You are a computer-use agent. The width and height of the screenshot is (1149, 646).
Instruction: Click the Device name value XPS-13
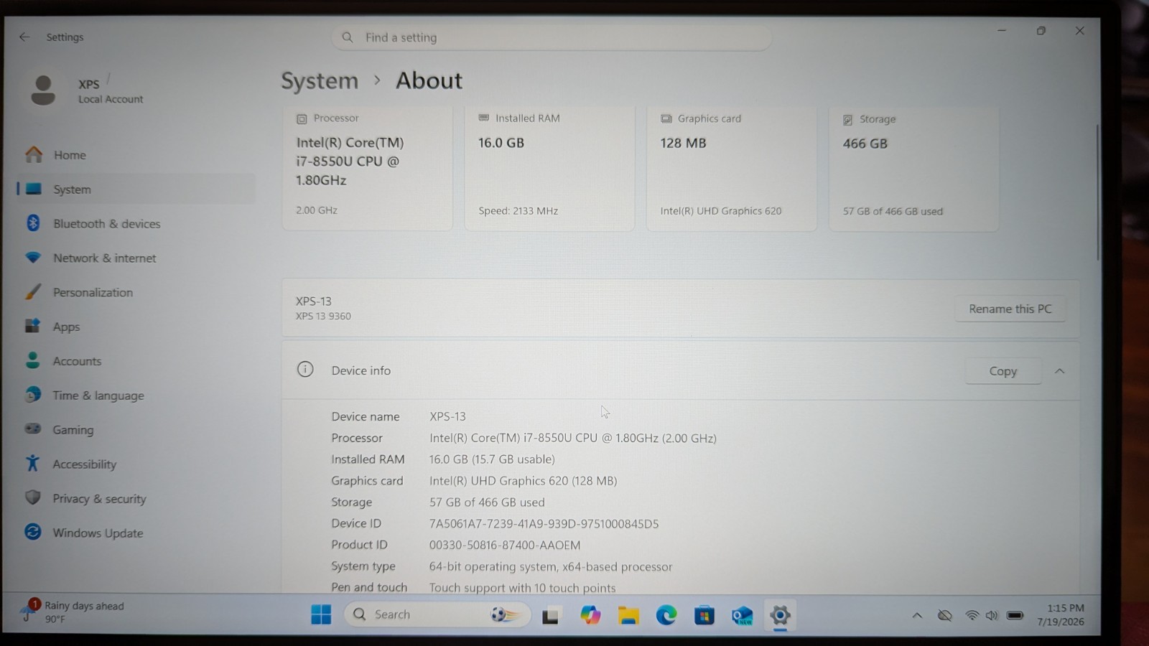(x=447, y=416)
